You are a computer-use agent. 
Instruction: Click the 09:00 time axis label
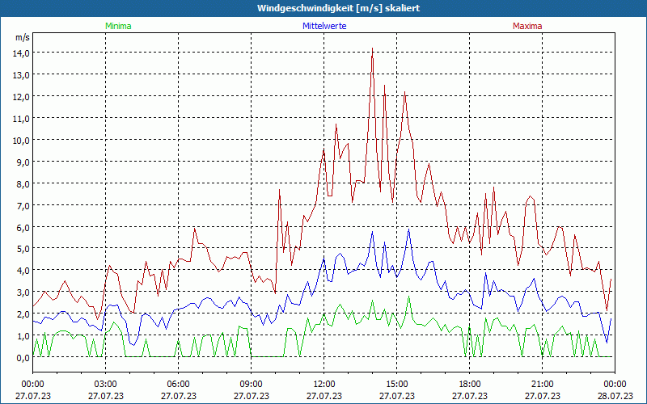click(x=251, y=384)
